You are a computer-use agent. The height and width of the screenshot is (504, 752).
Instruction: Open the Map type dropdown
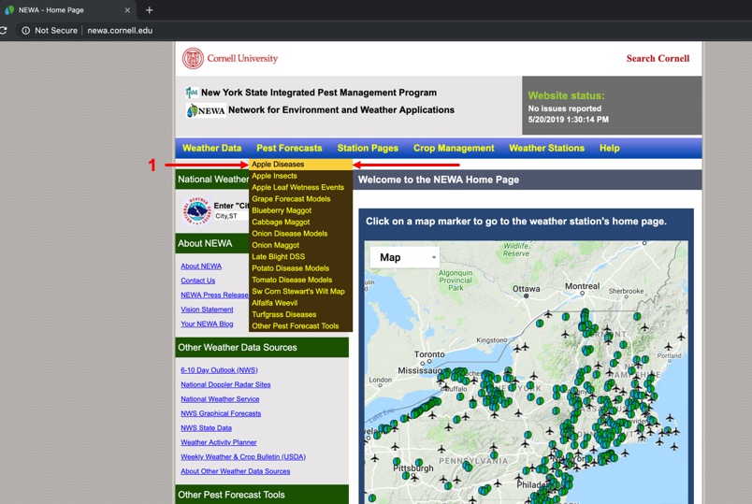click(403, 257)
